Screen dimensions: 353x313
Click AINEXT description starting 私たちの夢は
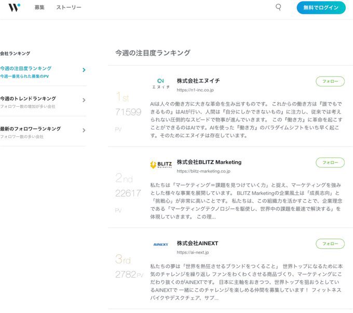[x=246, y=282]
